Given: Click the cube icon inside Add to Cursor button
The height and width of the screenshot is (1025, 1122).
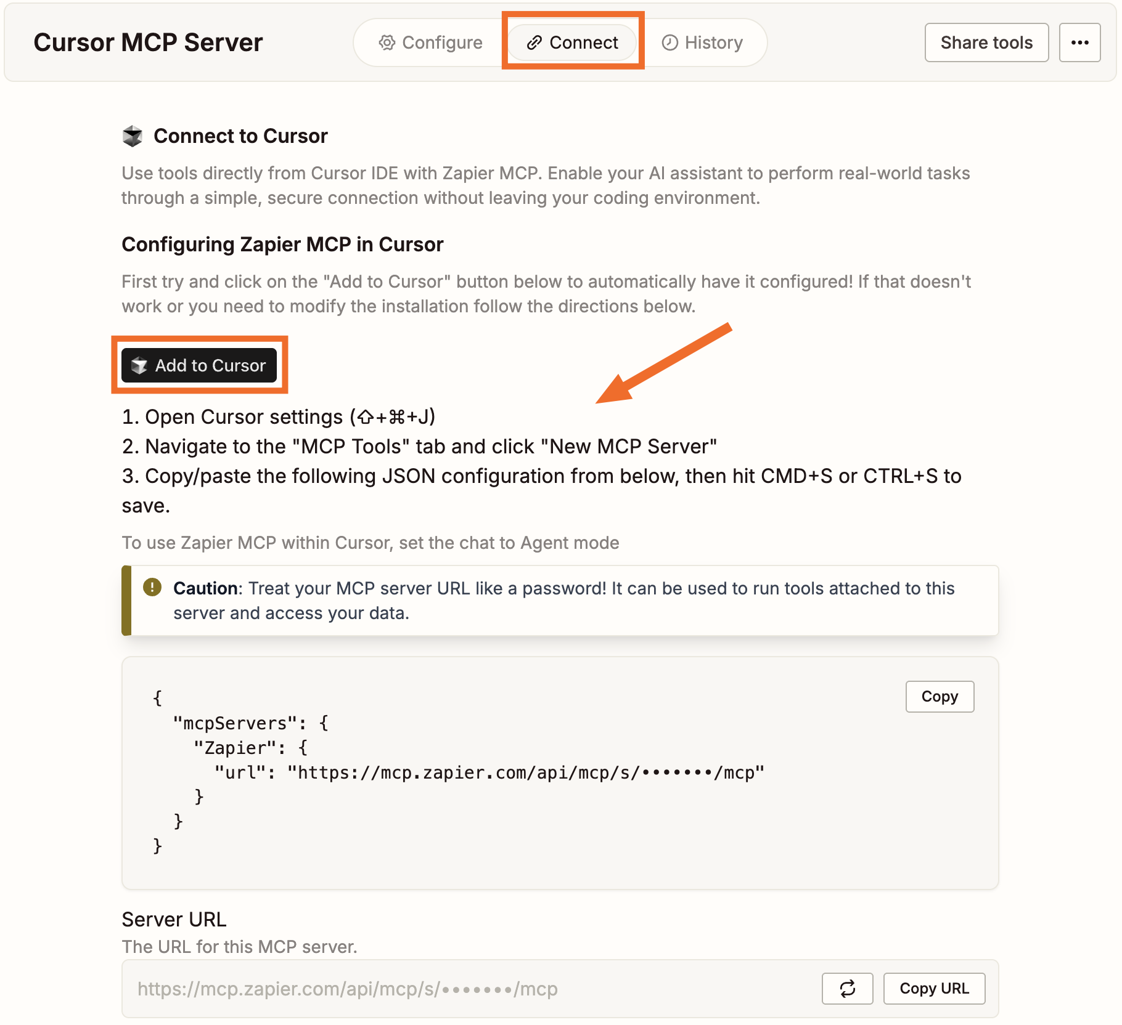Looking at the screenshot, I should [x=141, y=365].
